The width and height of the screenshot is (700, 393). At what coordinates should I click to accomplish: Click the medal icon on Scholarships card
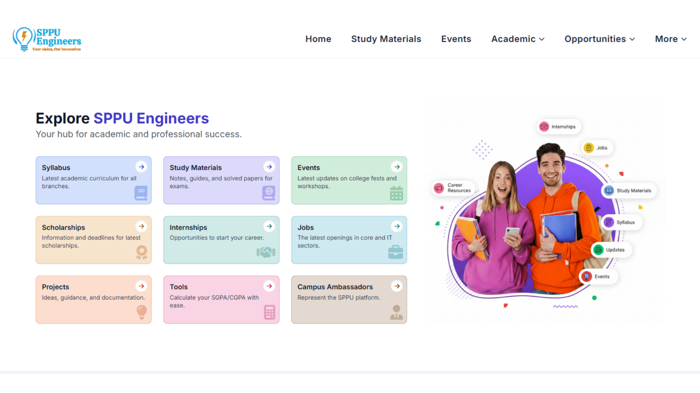141,253
